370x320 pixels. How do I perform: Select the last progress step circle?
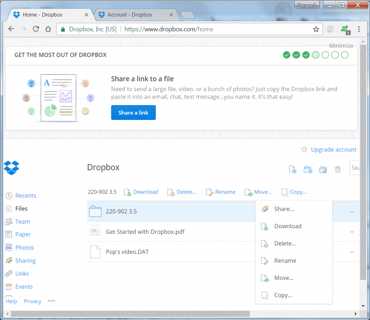point(344,55)
